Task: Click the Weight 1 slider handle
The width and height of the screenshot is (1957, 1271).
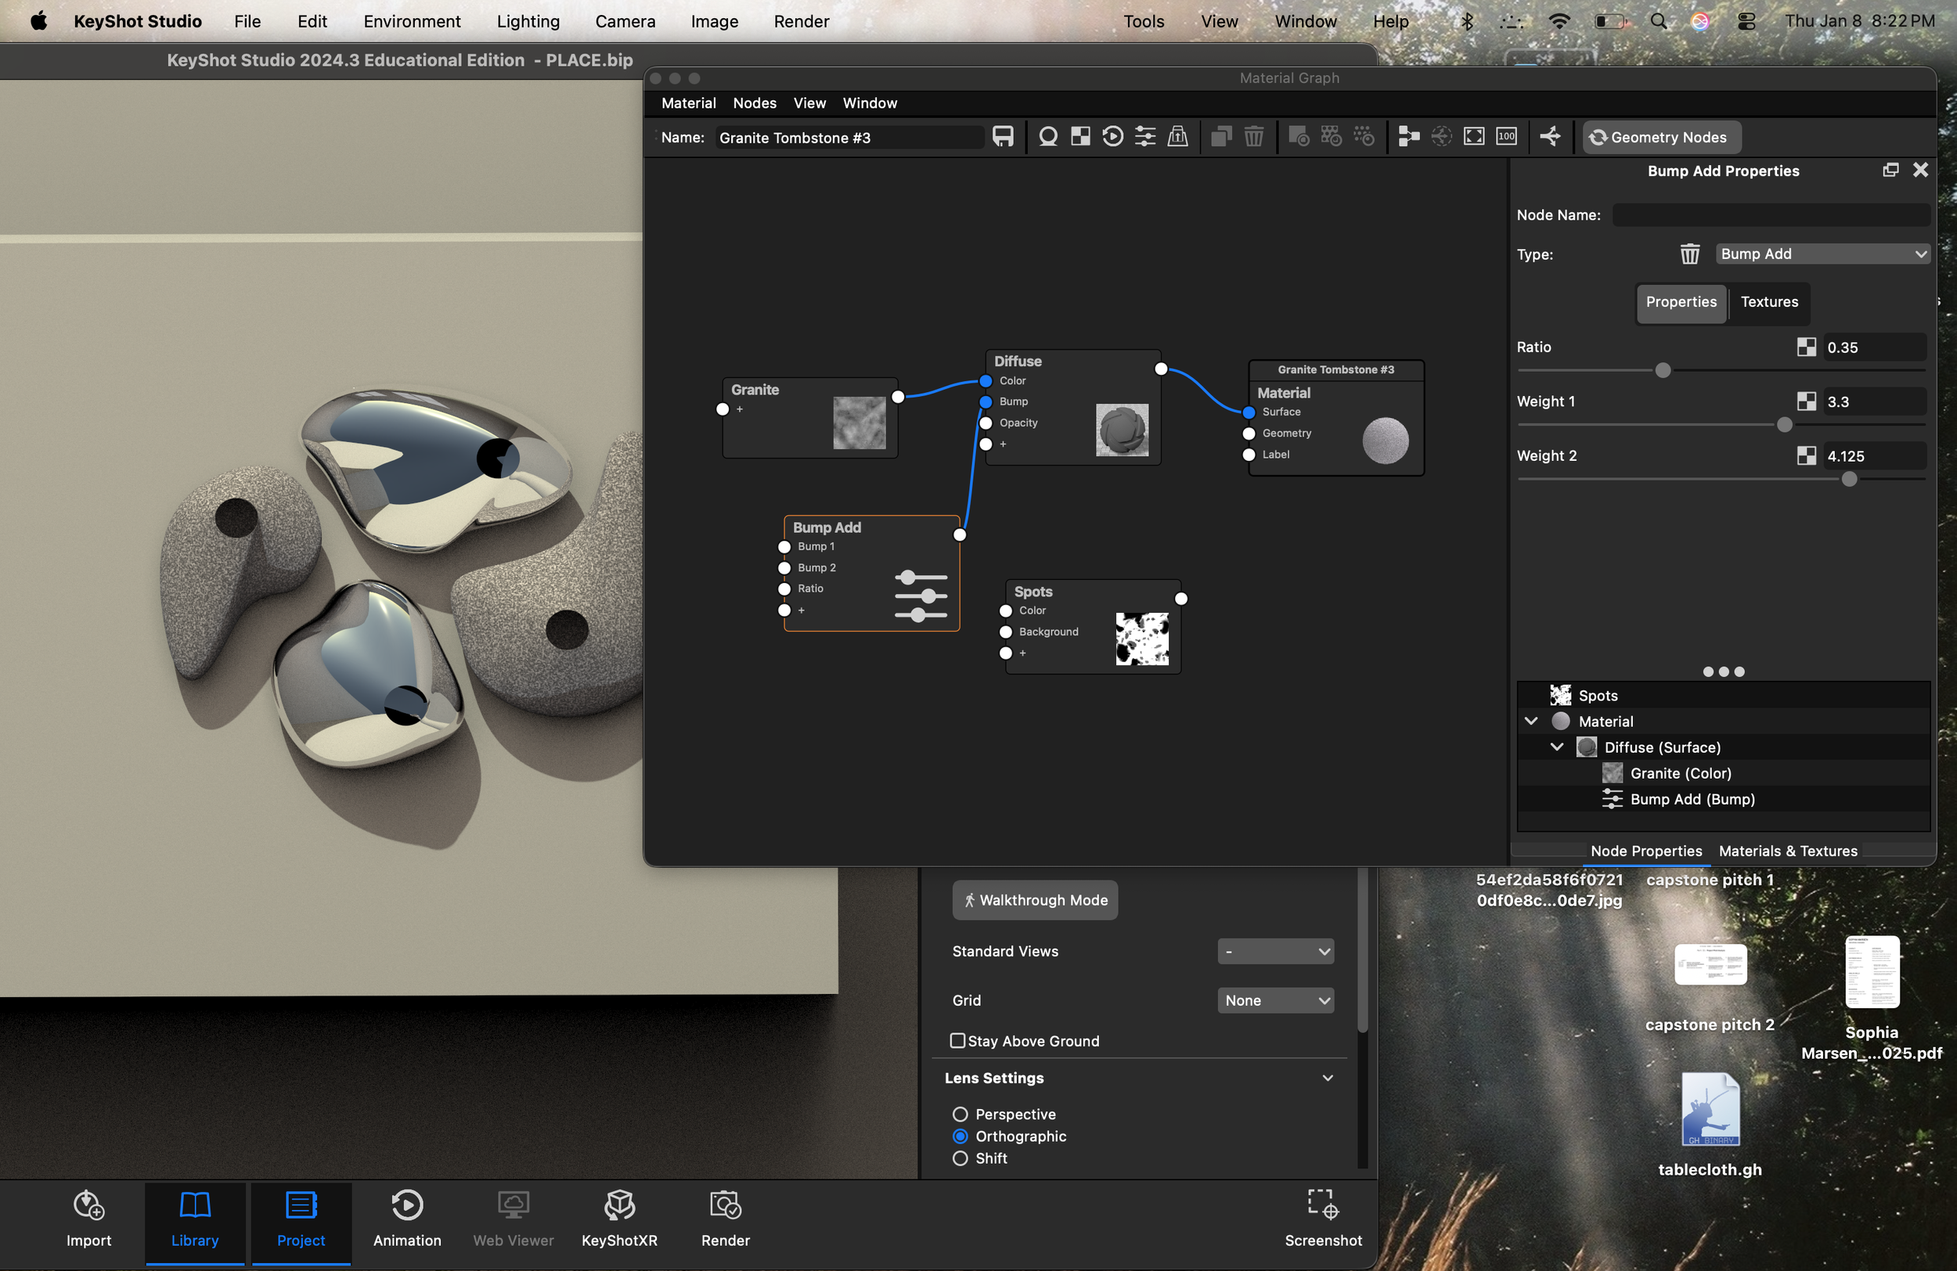Action: coord(1784,425)
